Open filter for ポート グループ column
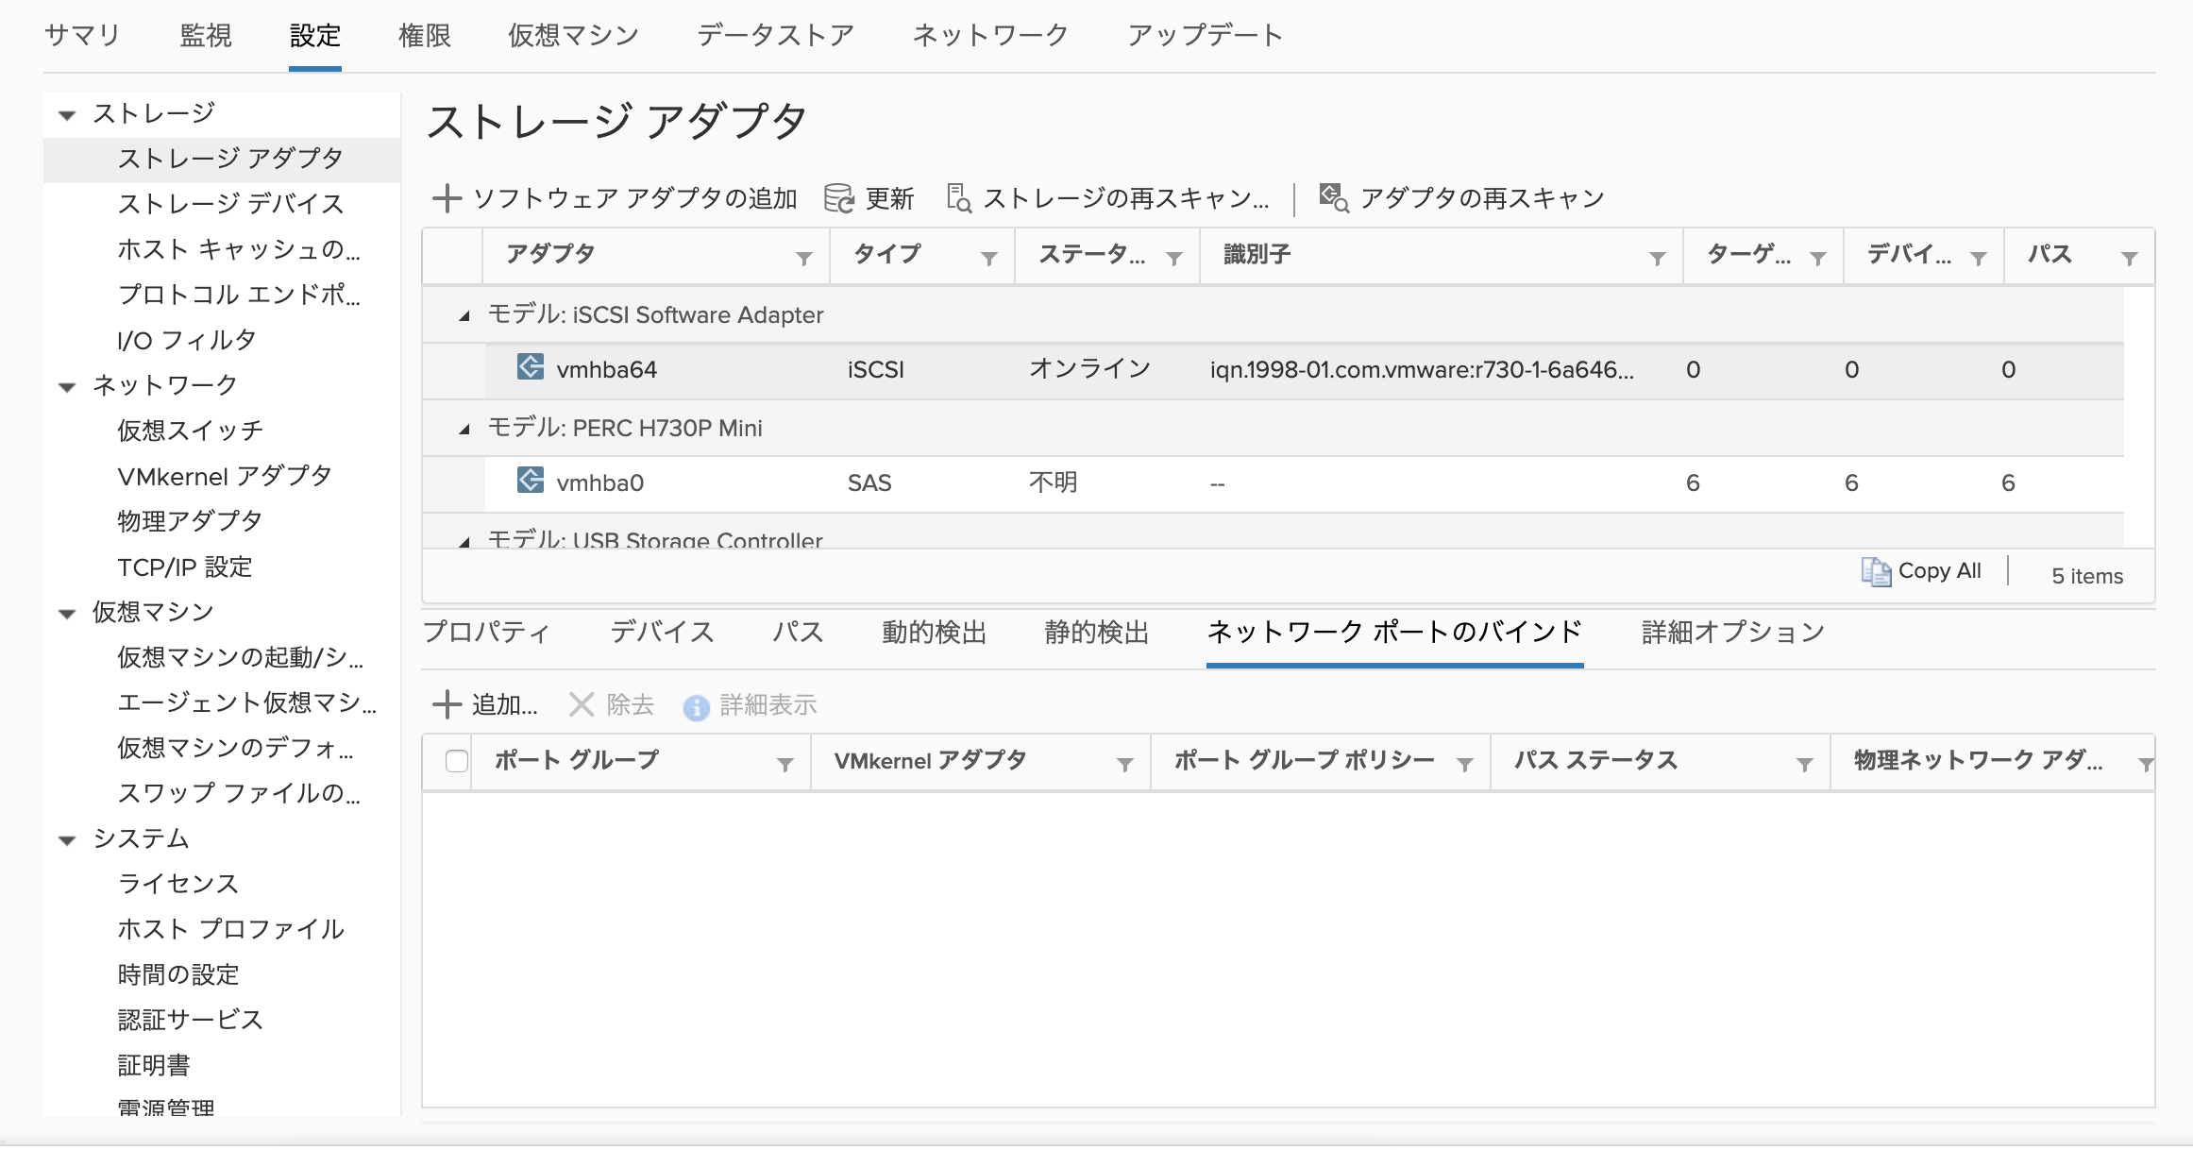 coord(785,765)
